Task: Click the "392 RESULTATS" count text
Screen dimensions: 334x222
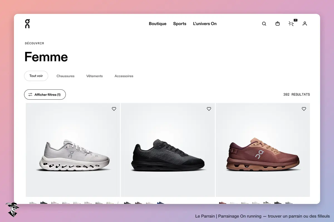Action: pyautogui.click(x=296, y=95)
